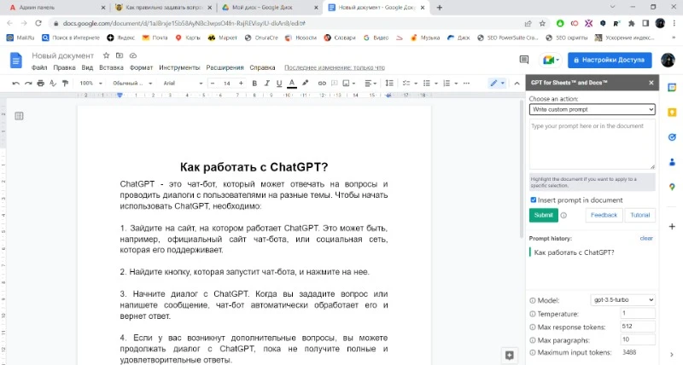Open the editing mode pencil dropdown
This screenshot has height=365, width=683.
tap(497, 83)
